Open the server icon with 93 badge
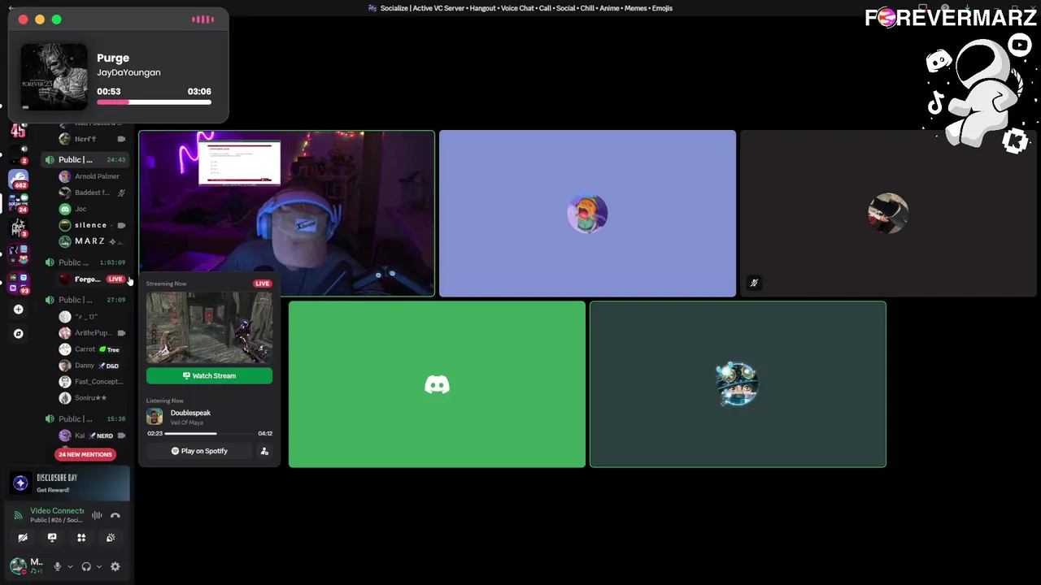This screenshot has height=585, width=1041. click(19, 284)
